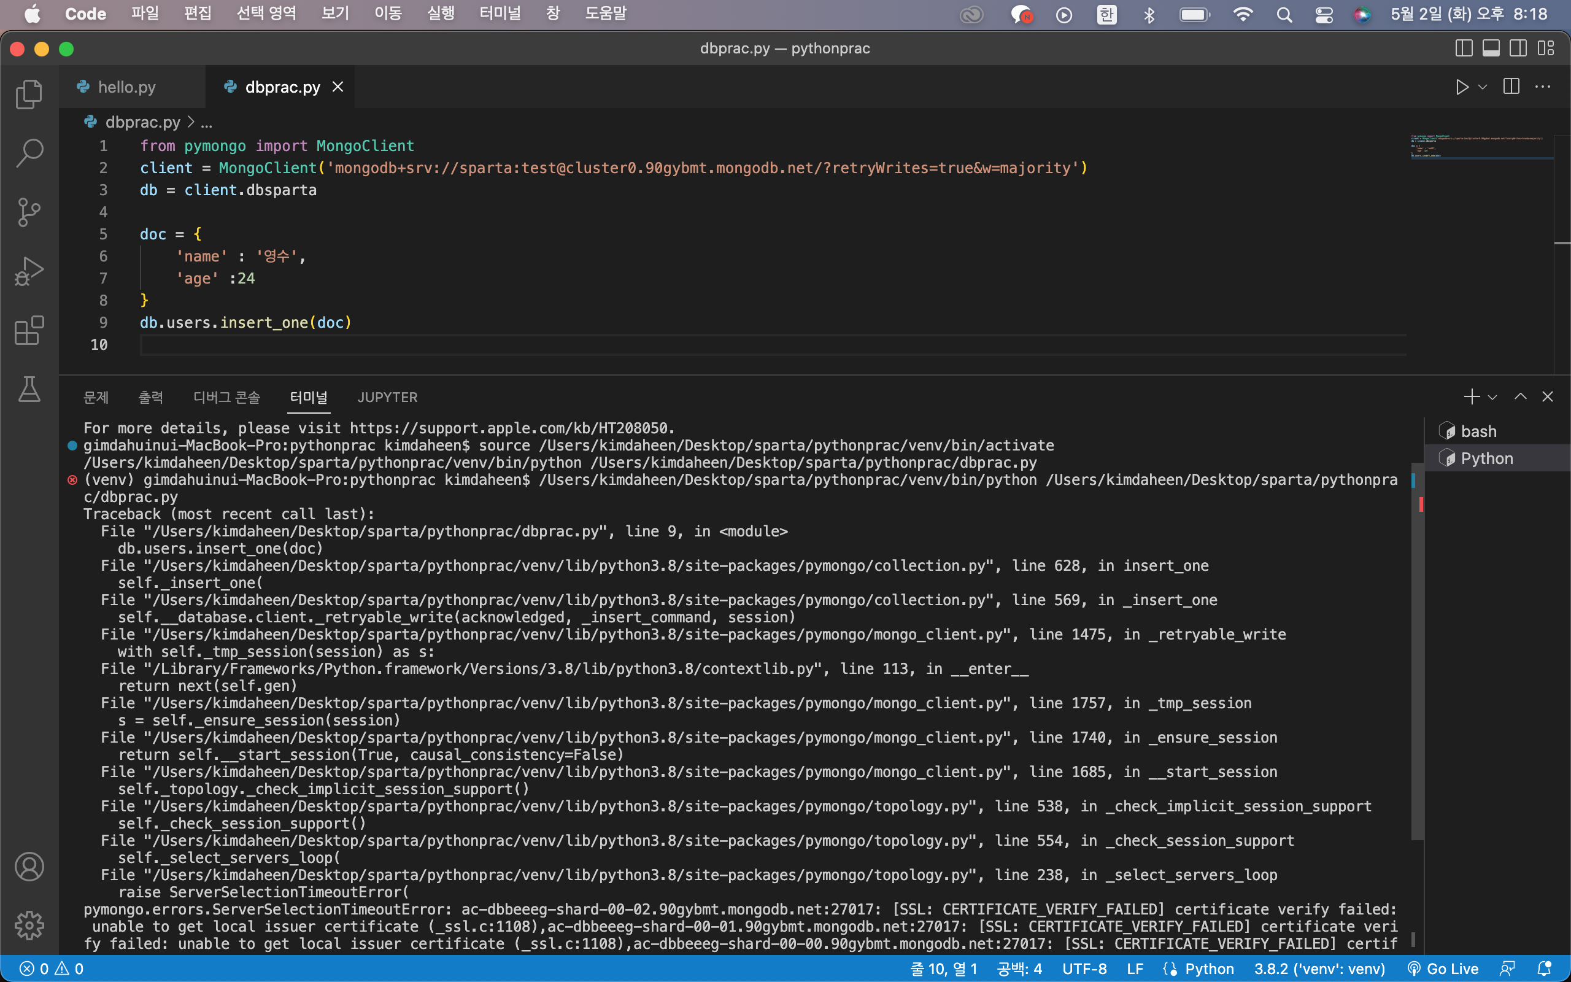Expand breadcrumb ellipsis after dbprac.py
Screen dimensions: 1571x982
(x=206, y=122)
